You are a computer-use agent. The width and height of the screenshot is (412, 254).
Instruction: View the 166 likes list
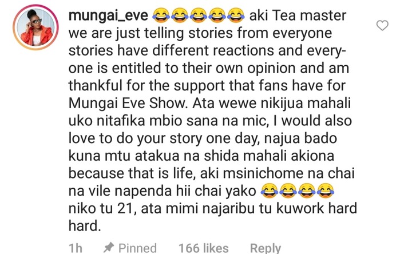[x=204, y=248]
